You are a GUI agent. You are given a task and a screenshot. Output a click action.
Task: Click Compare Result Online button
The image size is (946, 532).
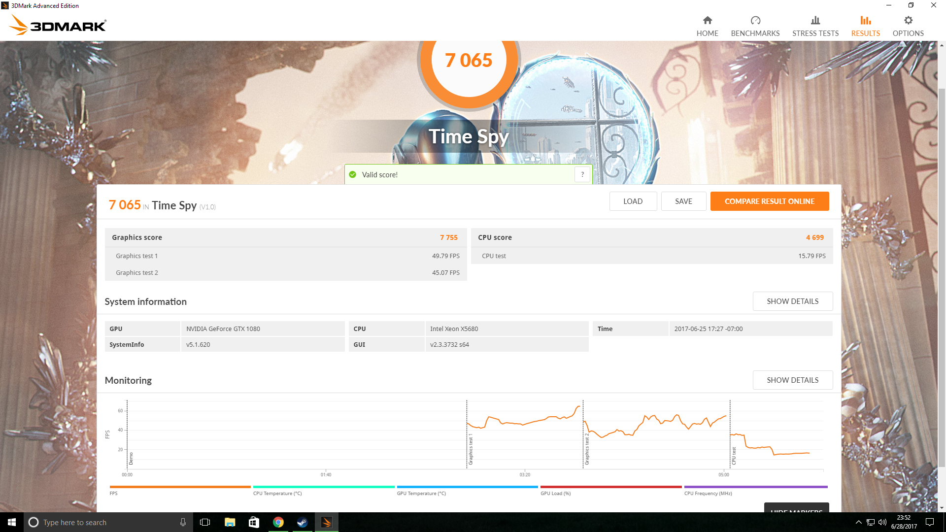pyautogui.click(x=769, y=201)
